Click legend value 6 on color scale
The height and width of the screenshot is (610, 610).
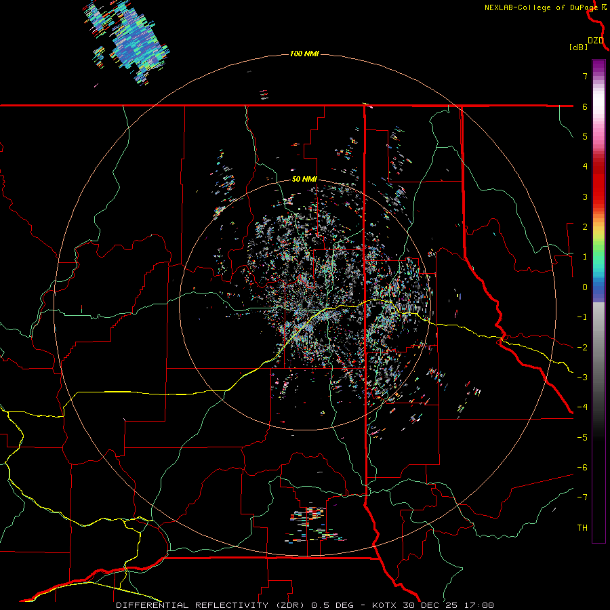[585, 106]
